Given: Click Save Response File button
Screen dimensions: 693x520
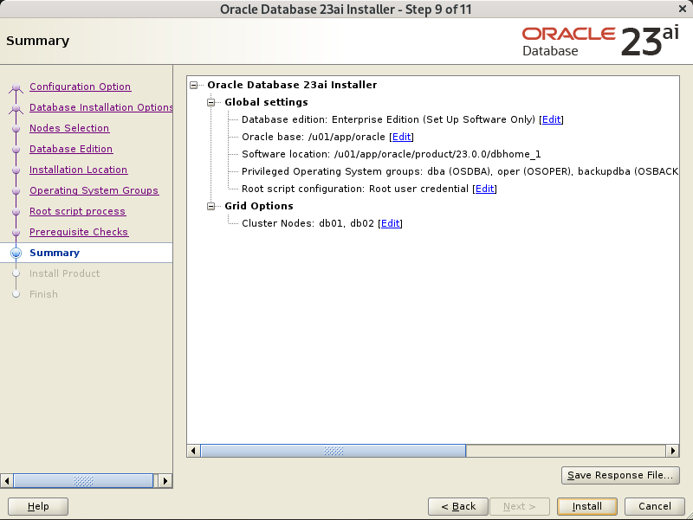Looking at the screenshot, I should (x=620, y=475).
